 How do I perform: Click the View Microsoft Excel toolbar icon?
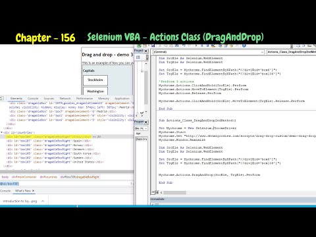[139, 45]
